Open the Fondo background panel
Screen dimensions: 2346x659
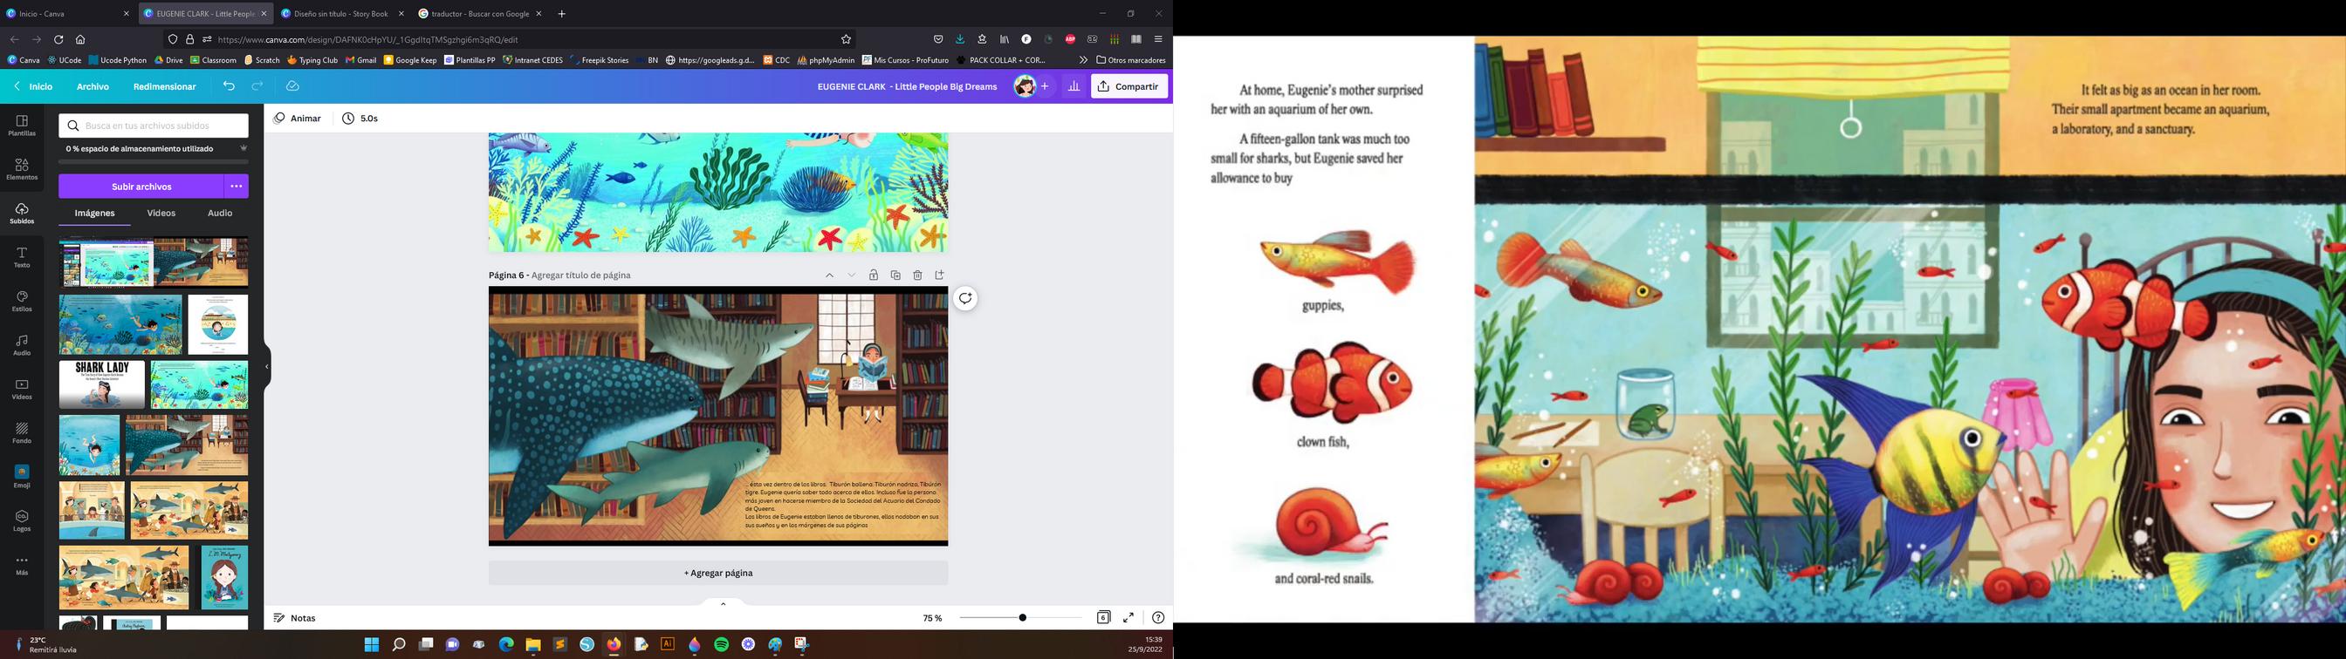(22, 433)
